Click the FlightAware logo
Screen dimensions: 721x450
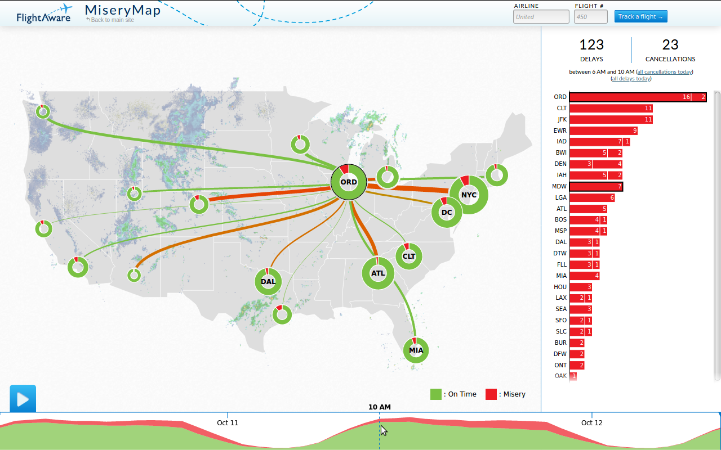pyautogui.click(x=44, y=13)
